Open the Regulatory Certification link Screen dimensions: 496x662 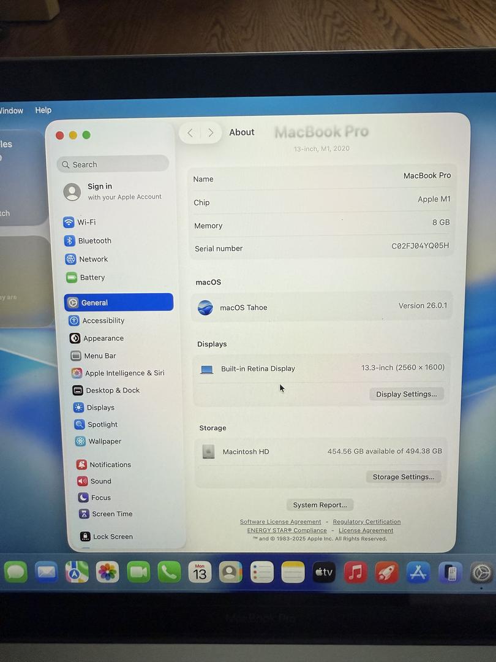tap(367, 522)
